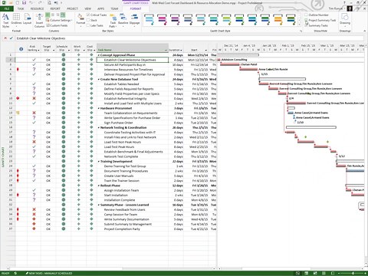Viewport: 368px width, 276px height.
Task: Click the Undo arrow in quick access toolbar
Action: click(31, 2)
